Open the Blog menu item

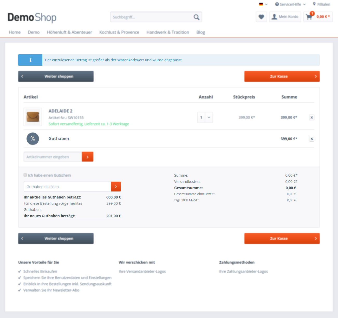pos(200,32)
